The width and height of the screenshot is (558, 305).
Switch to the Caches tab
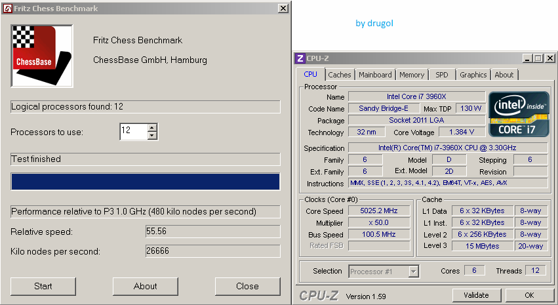(340, 75)
